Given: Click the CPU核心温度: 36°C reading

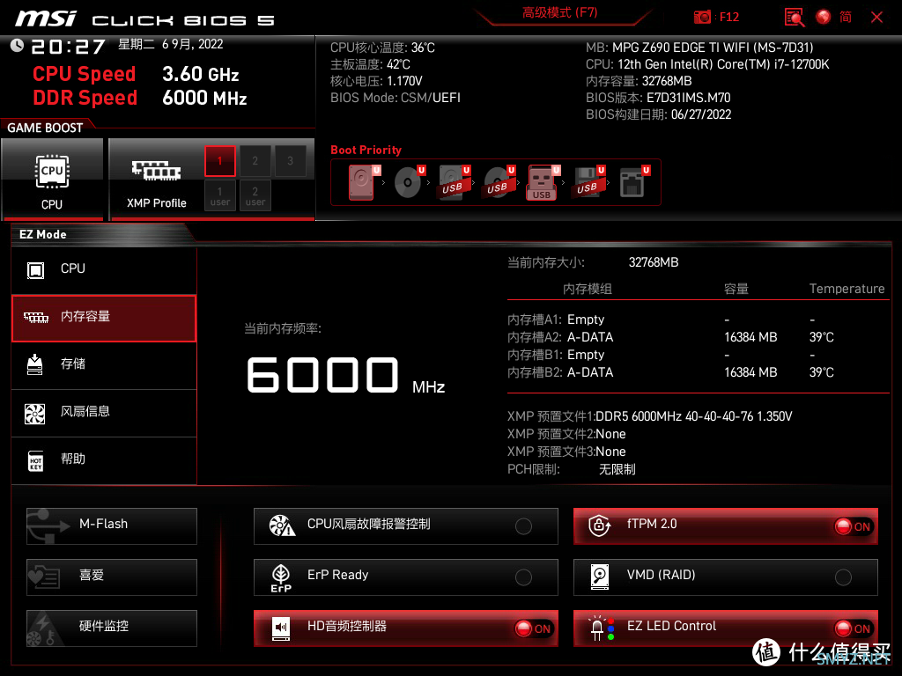Looking at the screenshot, I should pyautogui.click(x=382, y=48).
